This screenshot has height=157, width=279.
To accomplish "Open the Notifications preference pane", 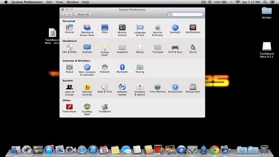I will pyautogui.click(x=193, y=29).
